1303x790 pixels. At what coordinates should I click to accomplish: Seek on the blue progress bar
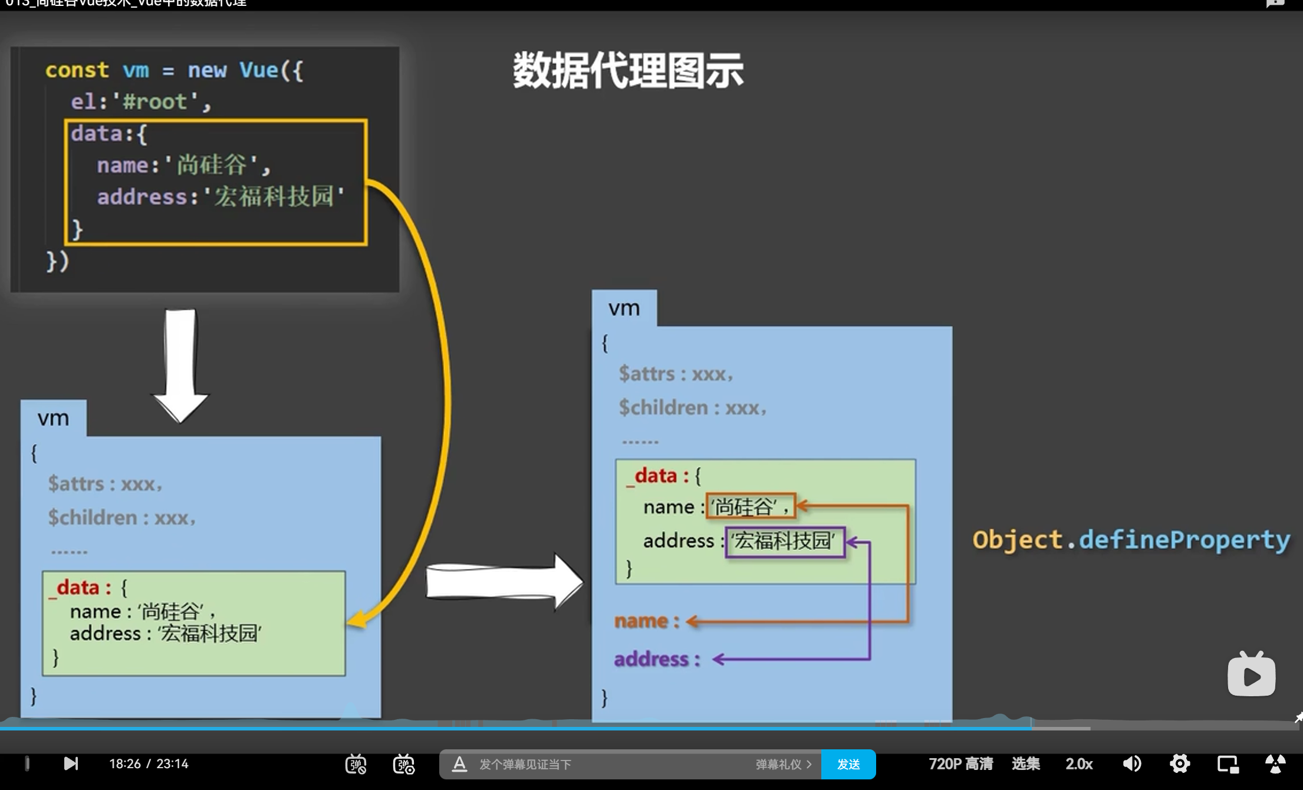point(531,729)
